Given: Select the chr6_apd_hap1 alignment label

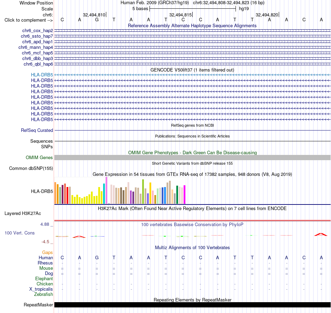Looking at the screenshot, I should [37, 42].
